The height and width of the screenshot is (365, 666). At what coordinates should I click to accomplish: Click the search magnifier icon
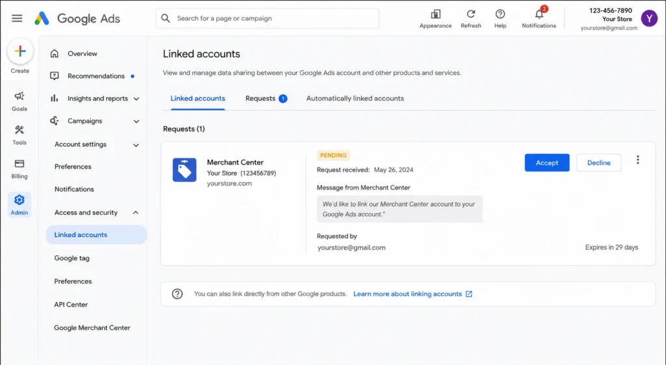pyautogui.click(x=166, y=18)
